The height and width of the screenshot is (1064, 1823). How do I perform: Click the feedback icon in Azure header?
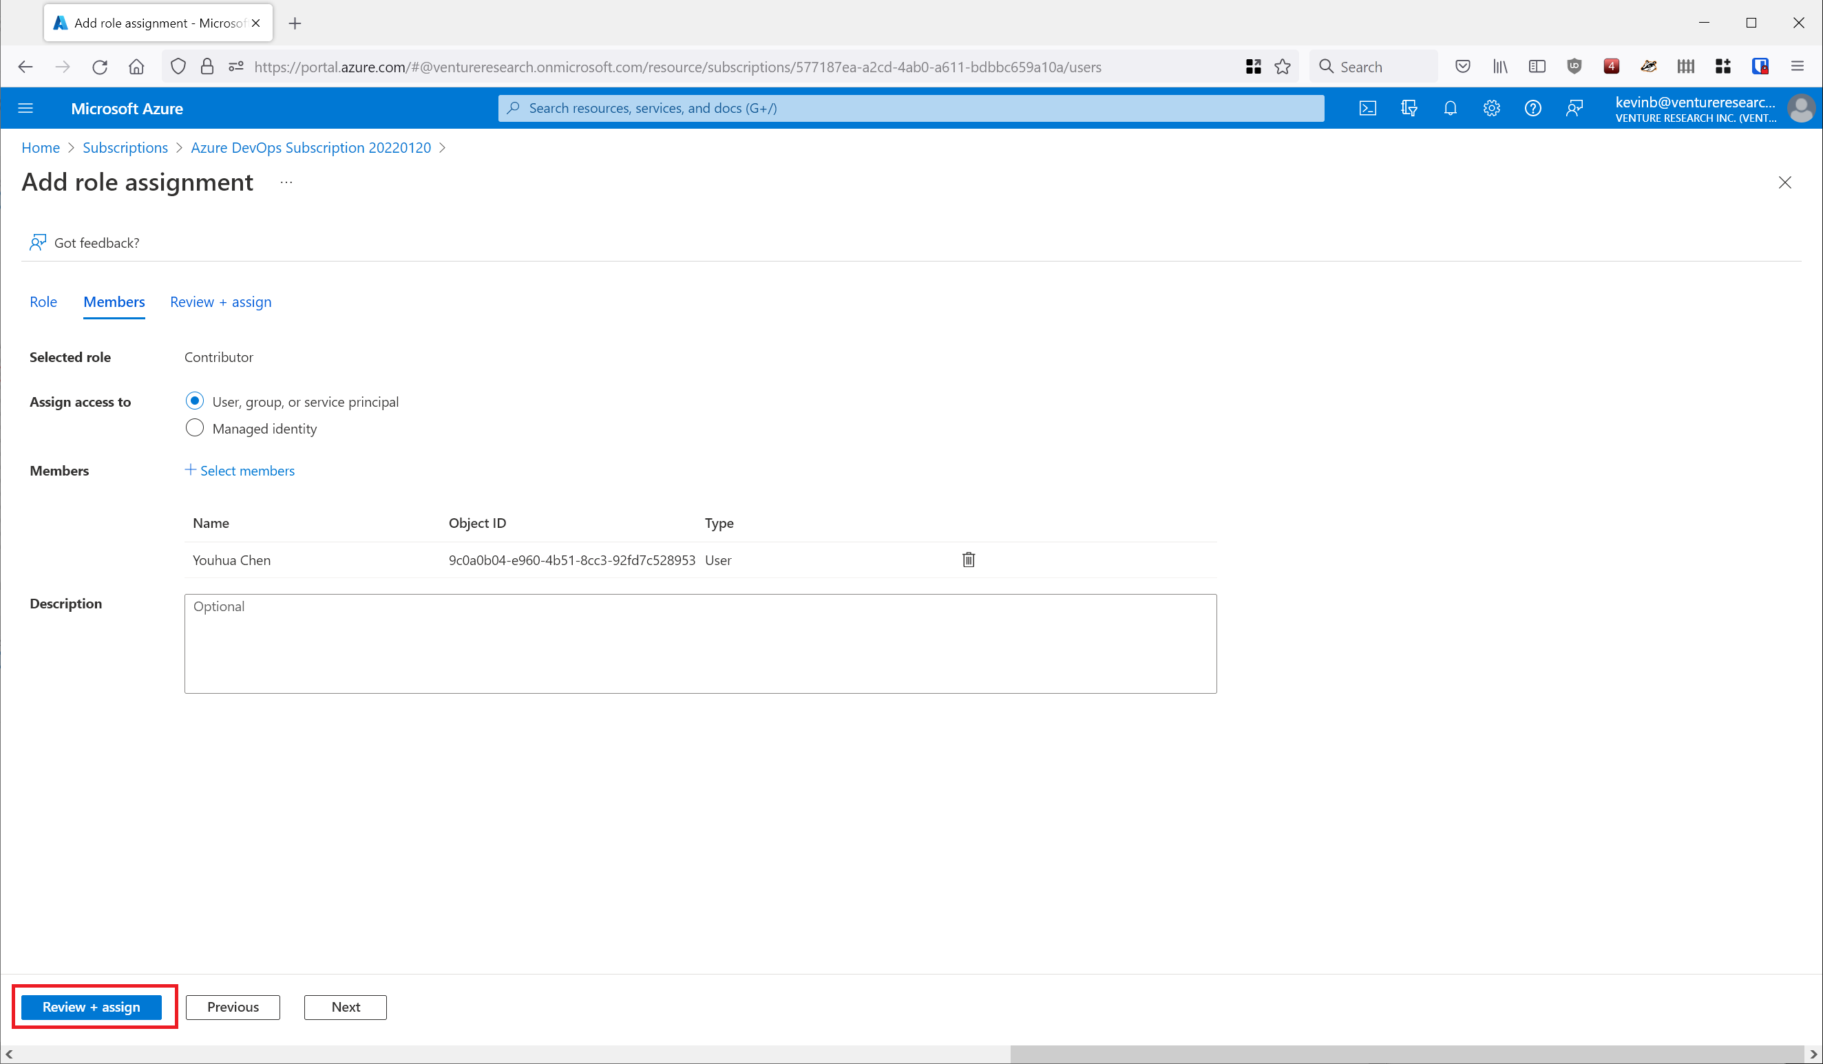point(1574,109)
